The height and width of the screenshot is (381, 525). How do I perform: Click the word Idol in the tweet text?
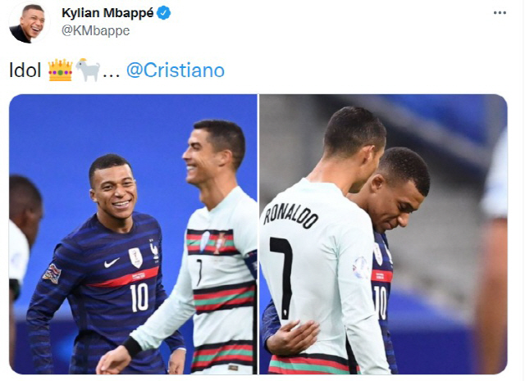(25, 70)
